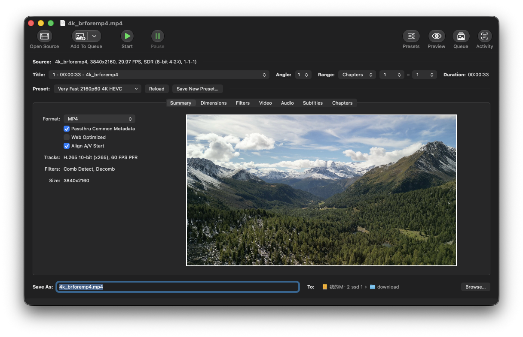This screenshot has width=523, height=337.
Task: Open the Range type Chapters dropdown
Action: pyautogui.click(x=357, y=75)
